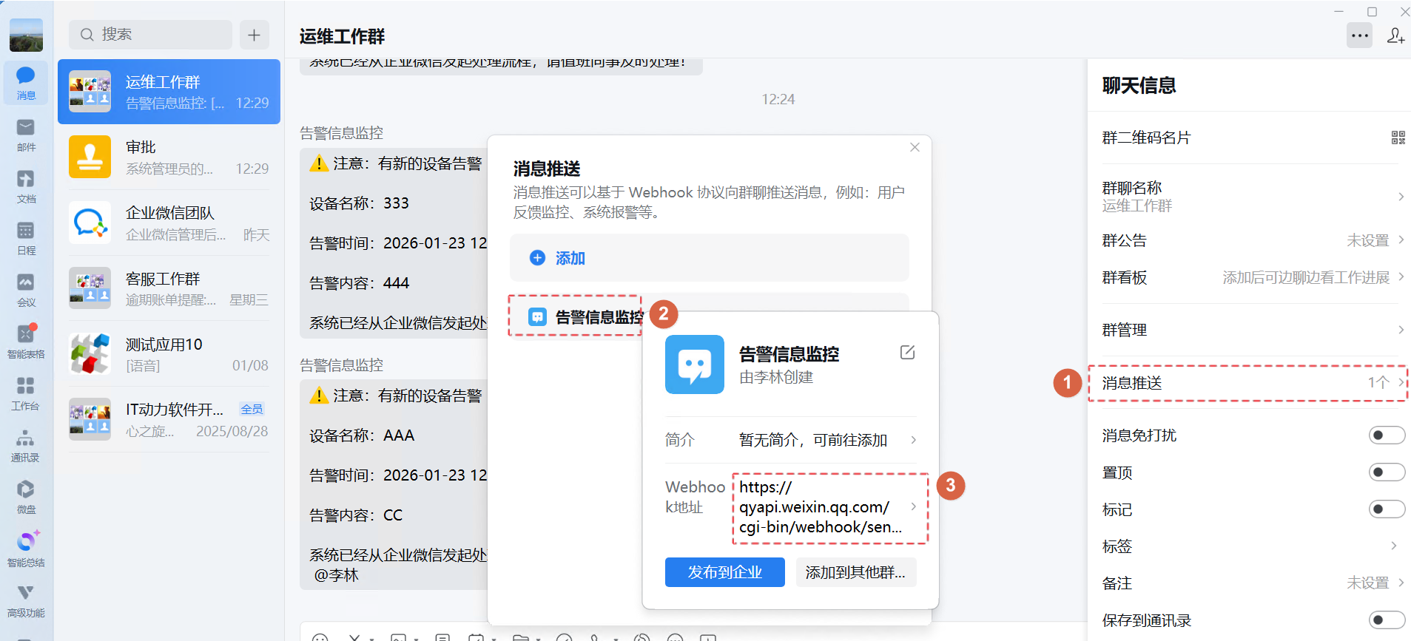Click the add member icon
Image resolution: width=1411 pixels, height=641 pixels.
(1395, 35)
